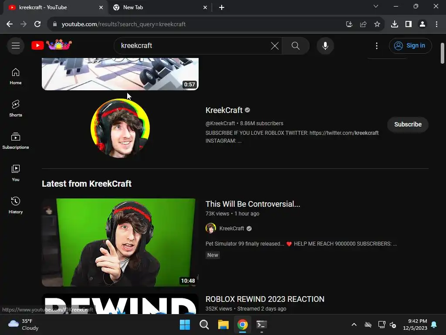Open tab search dropdown chevron
Viewport: 446px width, 335px height.
coord(376,6)
